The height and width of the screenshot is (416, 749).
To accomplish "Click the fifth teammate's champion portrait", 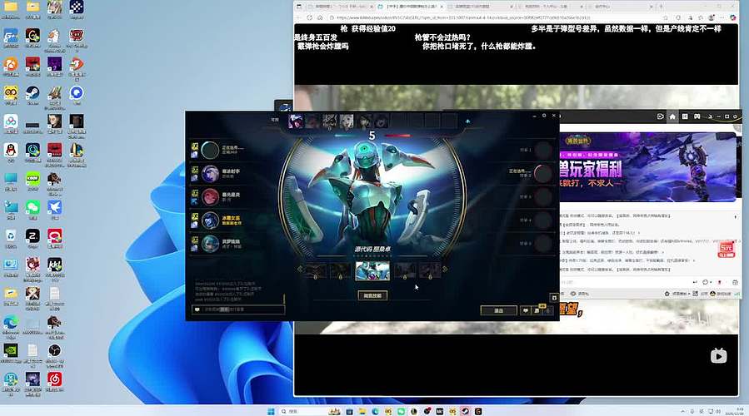I will pos(210,243).
